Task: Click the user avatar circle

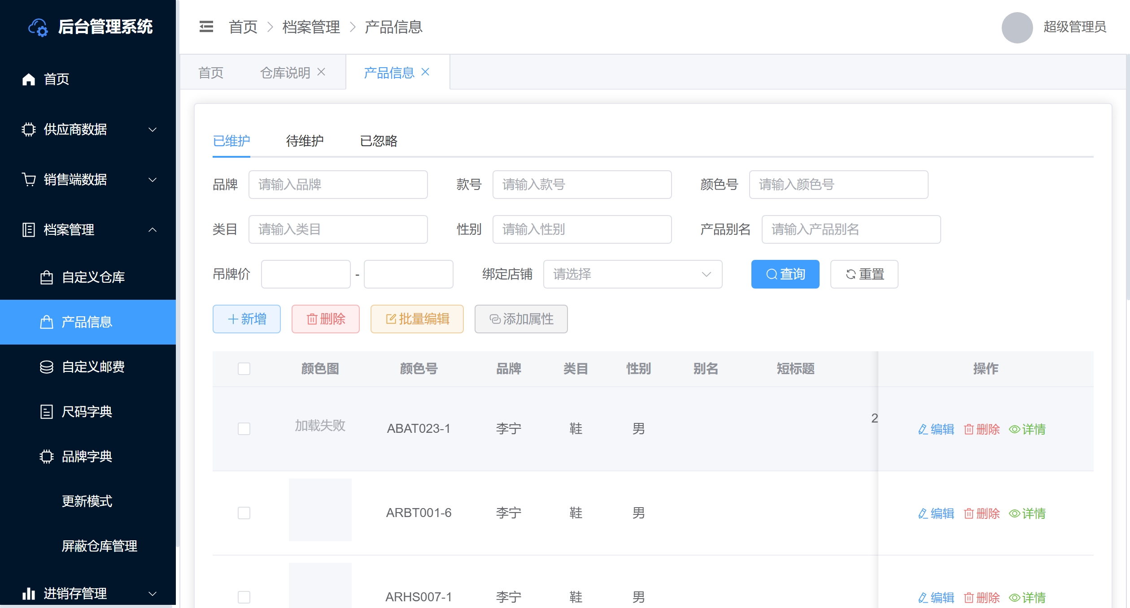Action: click(1017, 27)
